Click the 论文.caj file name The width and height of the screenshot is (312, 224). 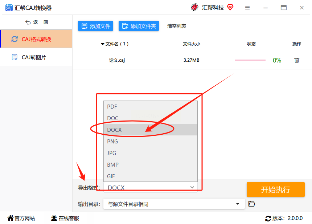click(117, 60)
